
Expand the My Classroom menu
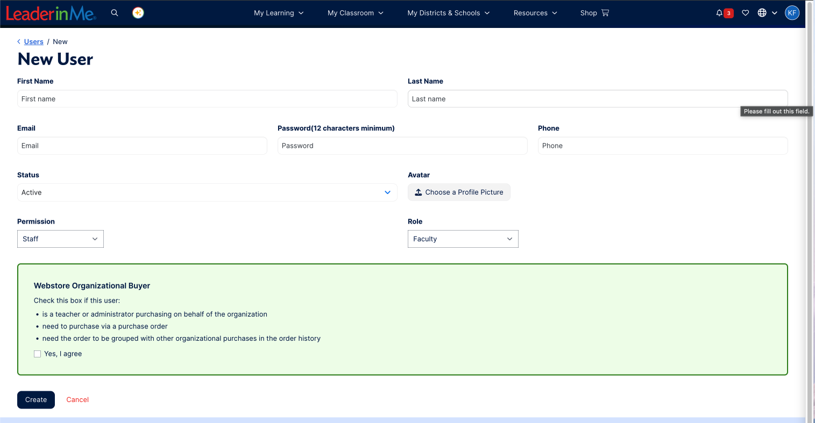point(356,13)
